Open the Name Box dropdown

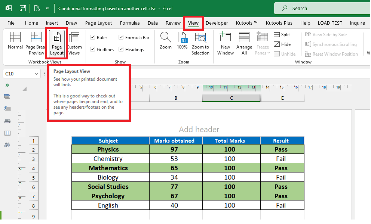tap(37, 74)
